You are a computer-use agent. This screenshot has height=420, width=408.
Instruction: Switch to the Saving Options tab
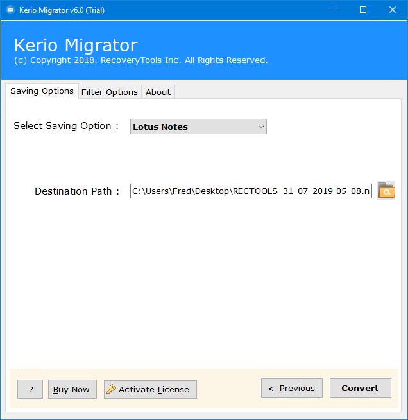click(x=42, y=91)
